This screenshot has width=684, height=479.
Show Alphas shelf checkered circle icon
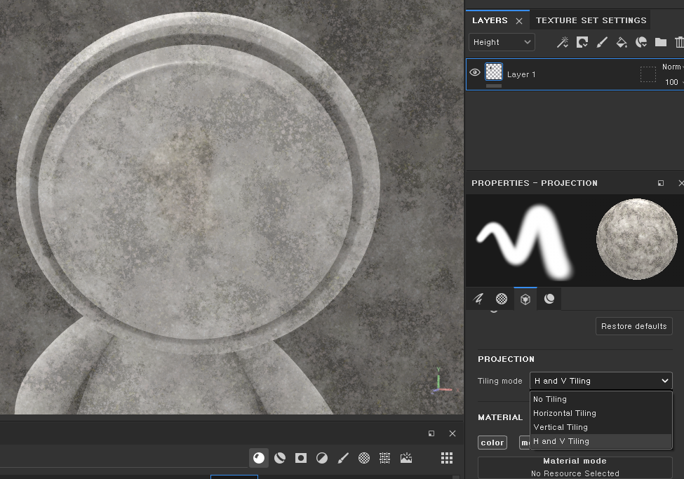coord(364,458)
